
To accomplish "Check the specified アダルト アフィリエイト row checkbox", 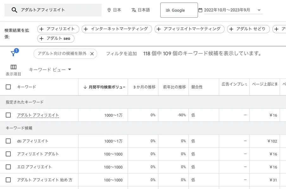I will (x=8, y=115).
